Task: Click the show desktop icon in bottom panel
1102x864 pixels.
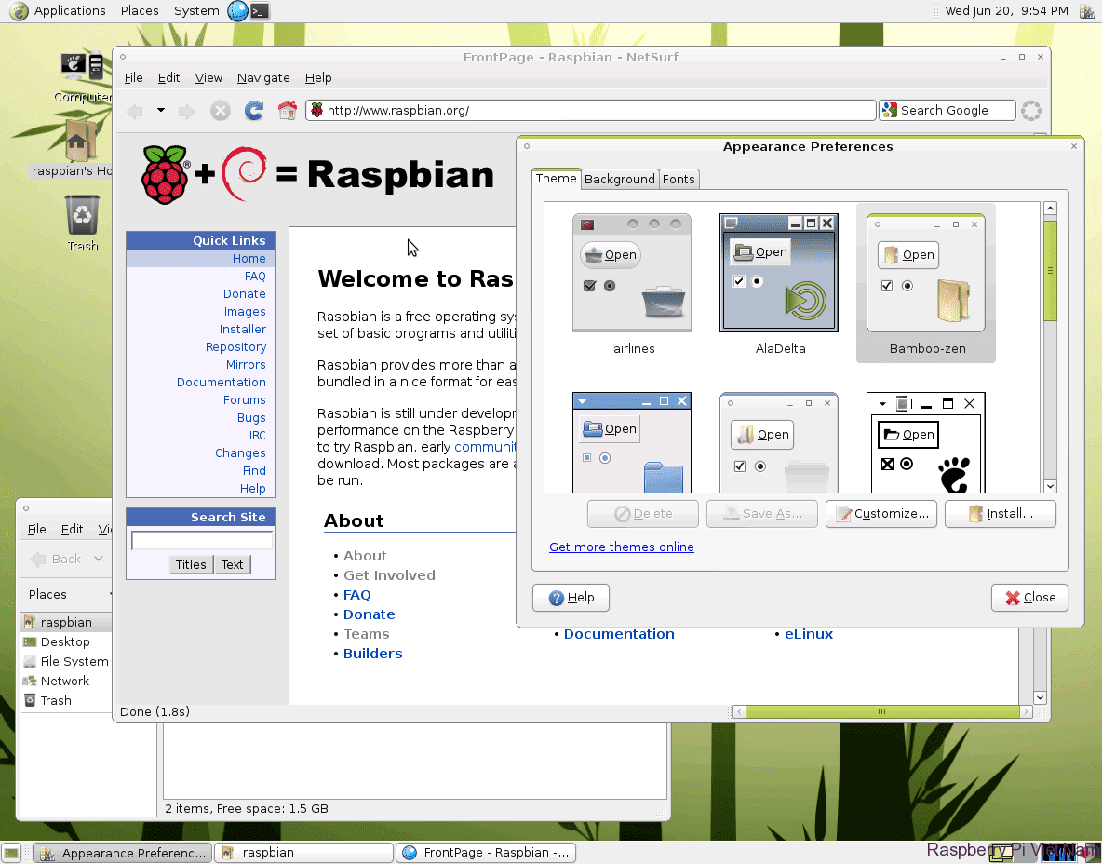Action: [x=11, y=852]
